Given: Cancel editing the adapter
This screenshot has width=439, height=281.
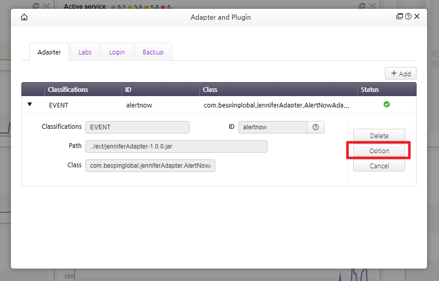Looking at the screenshot, I should 379,166.
